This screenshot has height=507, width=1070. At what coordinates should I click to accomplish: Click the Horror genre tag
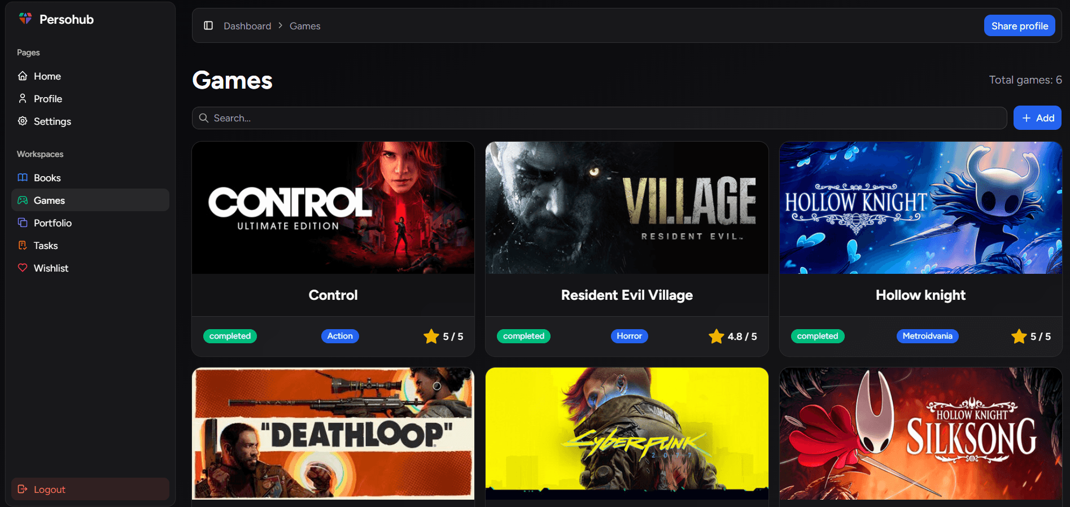(629, 336)
